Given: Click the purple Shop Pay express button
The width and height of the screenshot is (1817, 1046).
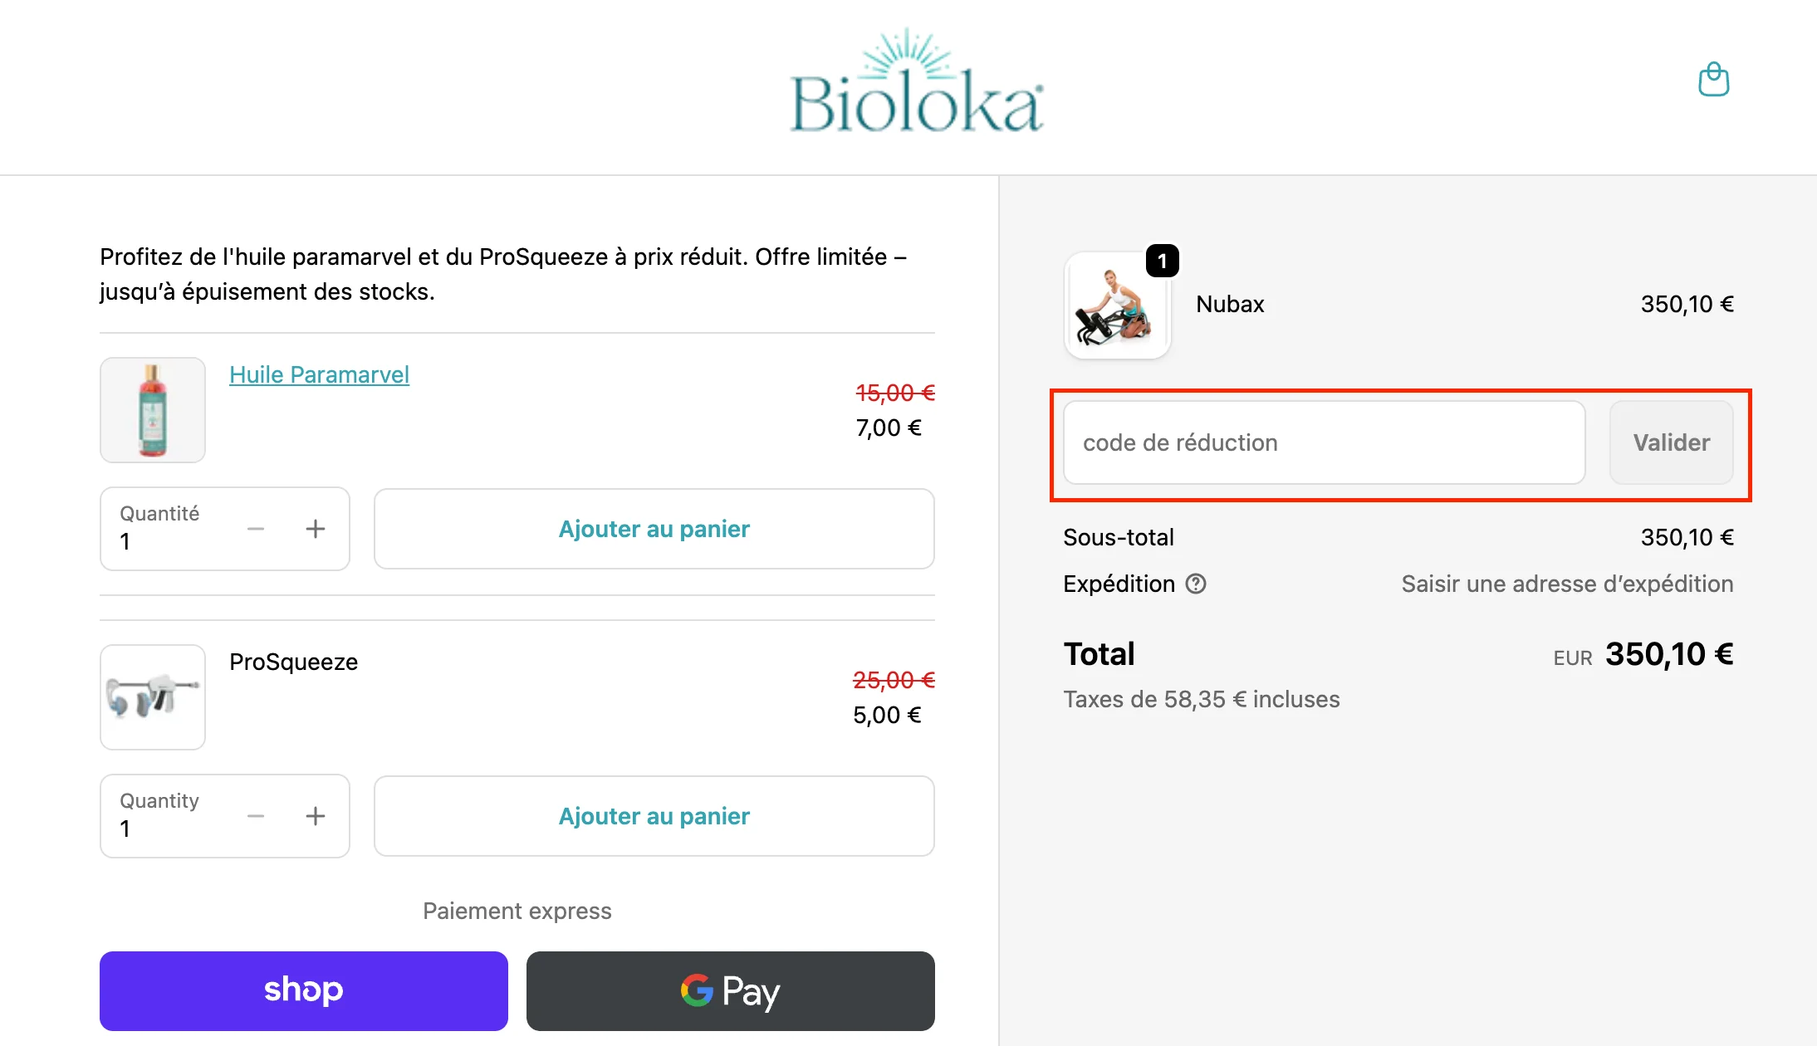Looking at the screenshot, I should 302,990.
